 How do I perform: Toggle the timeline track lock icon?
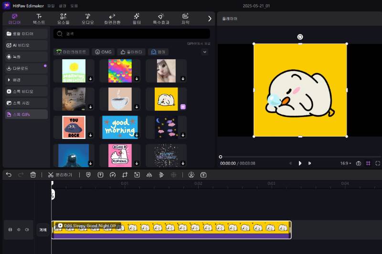(x=10, y=230)
